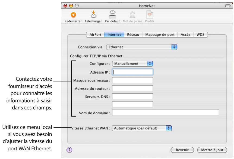
Task: Open the WDS tab
Action: pos(200,35)
